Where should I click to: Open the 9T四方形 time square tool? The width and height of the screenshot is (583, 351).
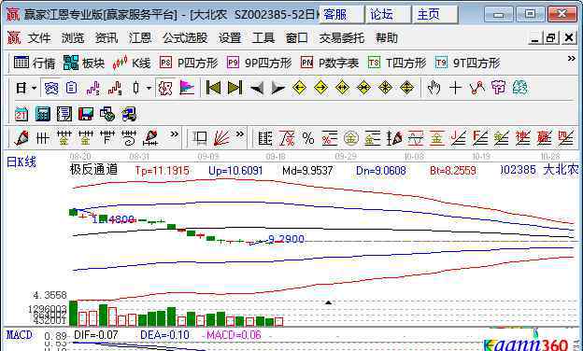point(467,63)
